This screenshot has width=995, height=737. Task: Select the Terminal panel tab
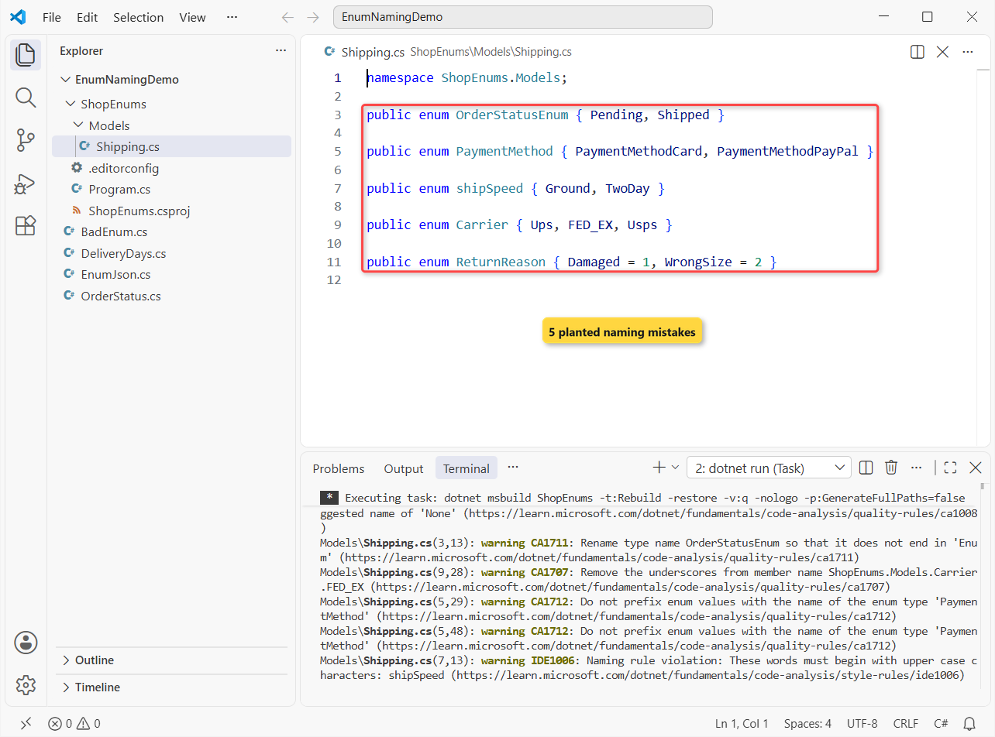coord(467,468)
